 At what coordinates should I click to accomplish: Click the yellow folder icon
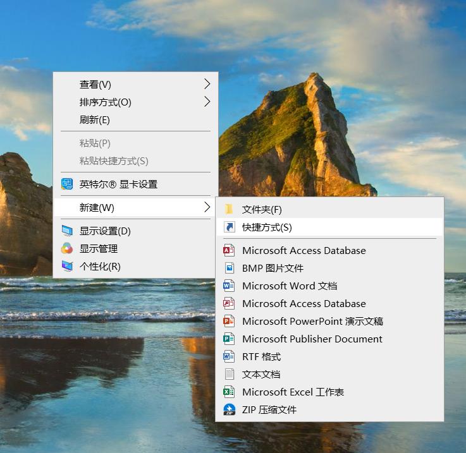pos(229,209)
